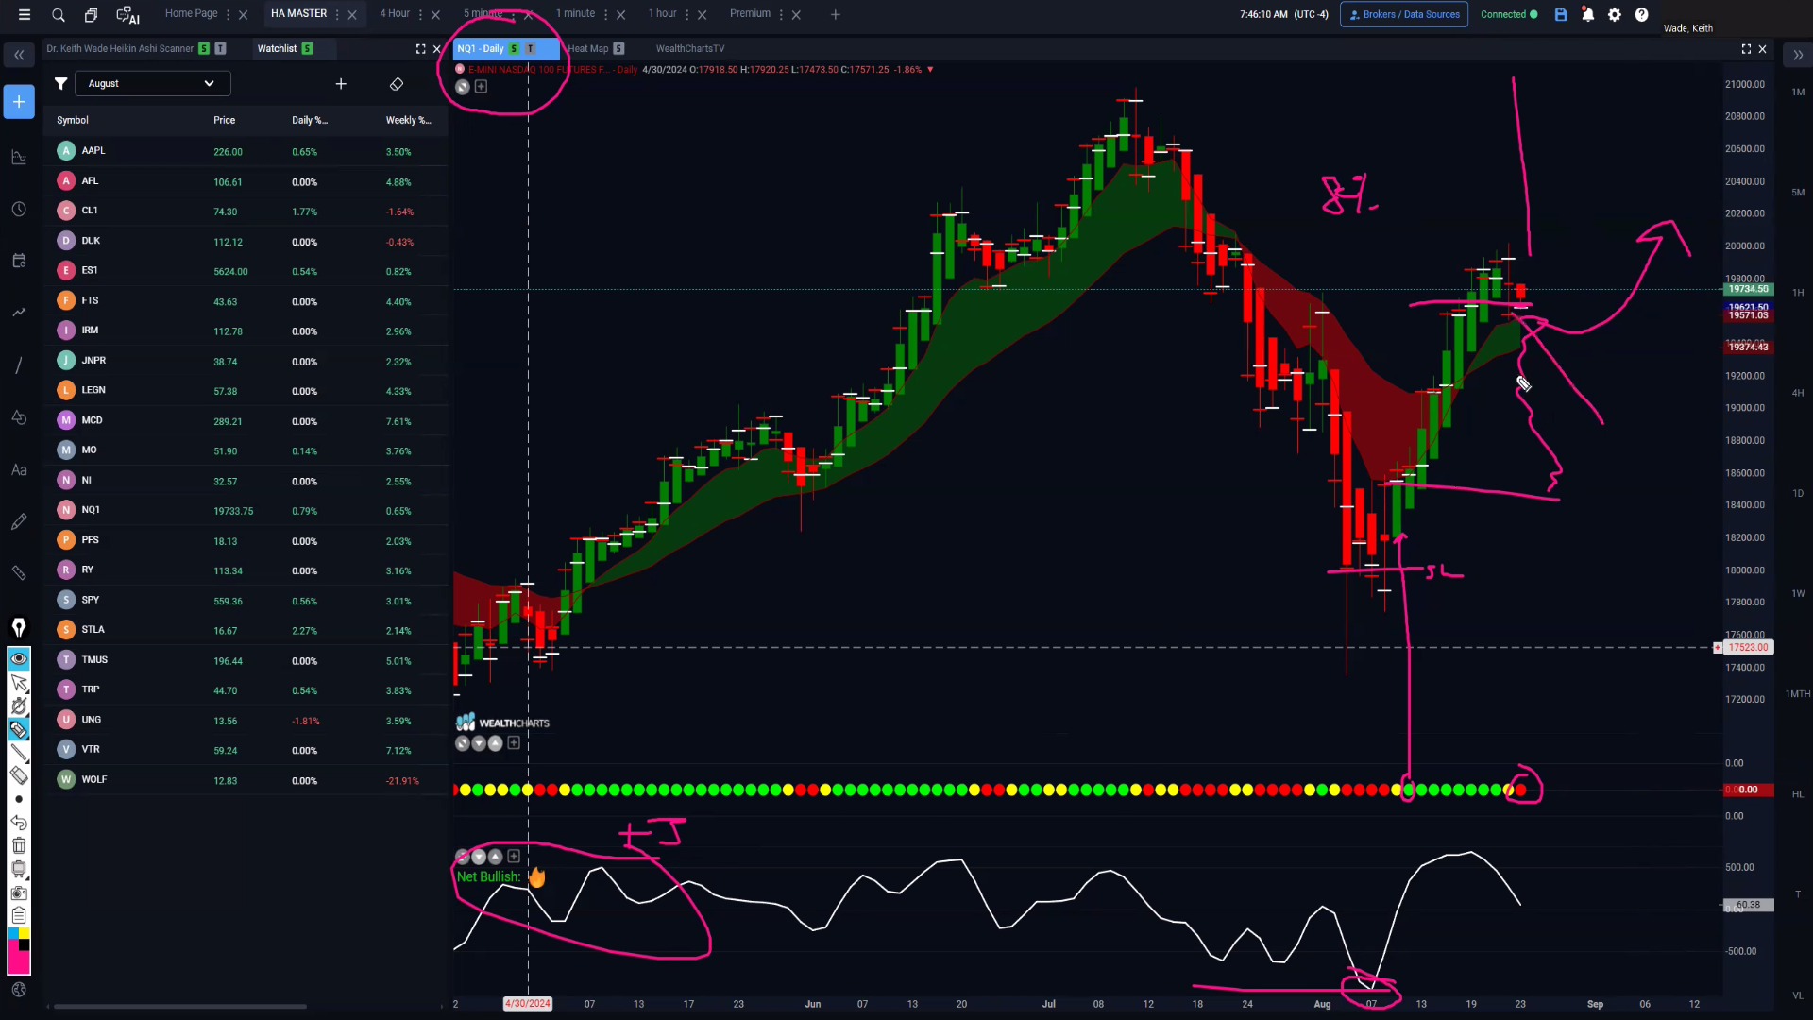Viewport: 1813px width, 1020px height.
Task: Switch to the 1 minute tab
Action: 575,13
